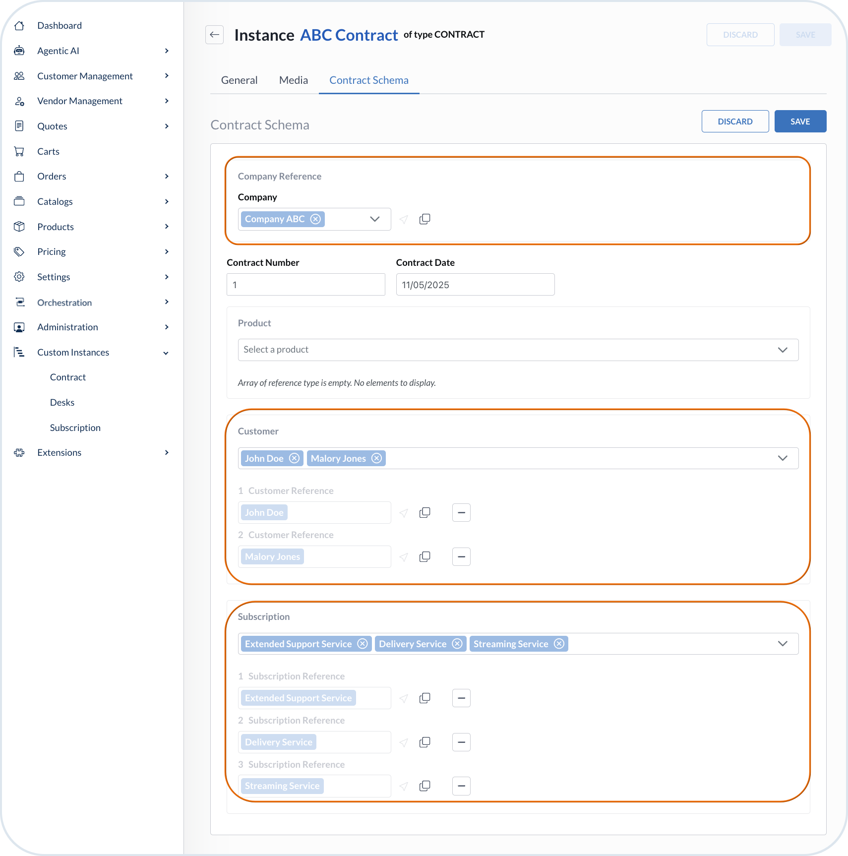Screen dimensions: 848x856
Task: Expand the Customer dropdown chevron
Action: point(783,458)
